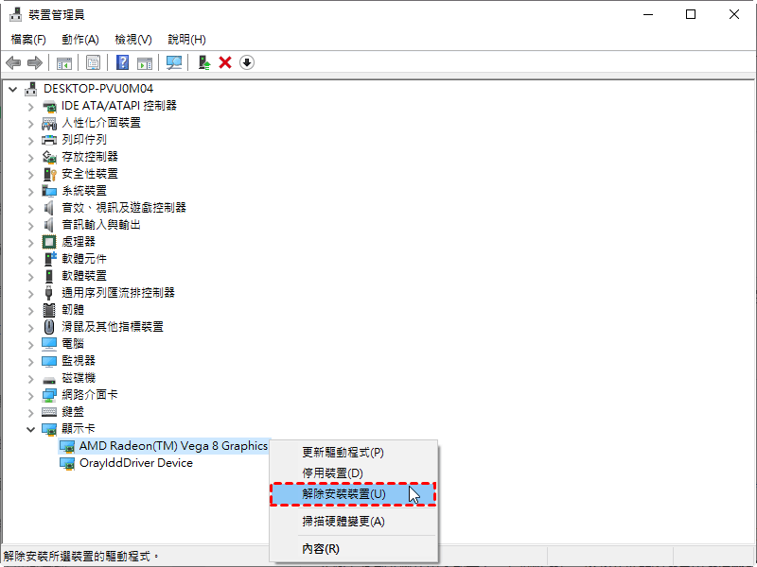Screen dimensions: 757x567
Task: Click the Properties sheet toolbar icon
Action: click(x=94, y=62)
